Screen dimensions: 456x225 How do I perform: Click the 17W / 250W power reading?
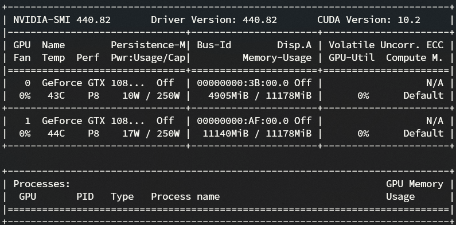coord(151,133)
